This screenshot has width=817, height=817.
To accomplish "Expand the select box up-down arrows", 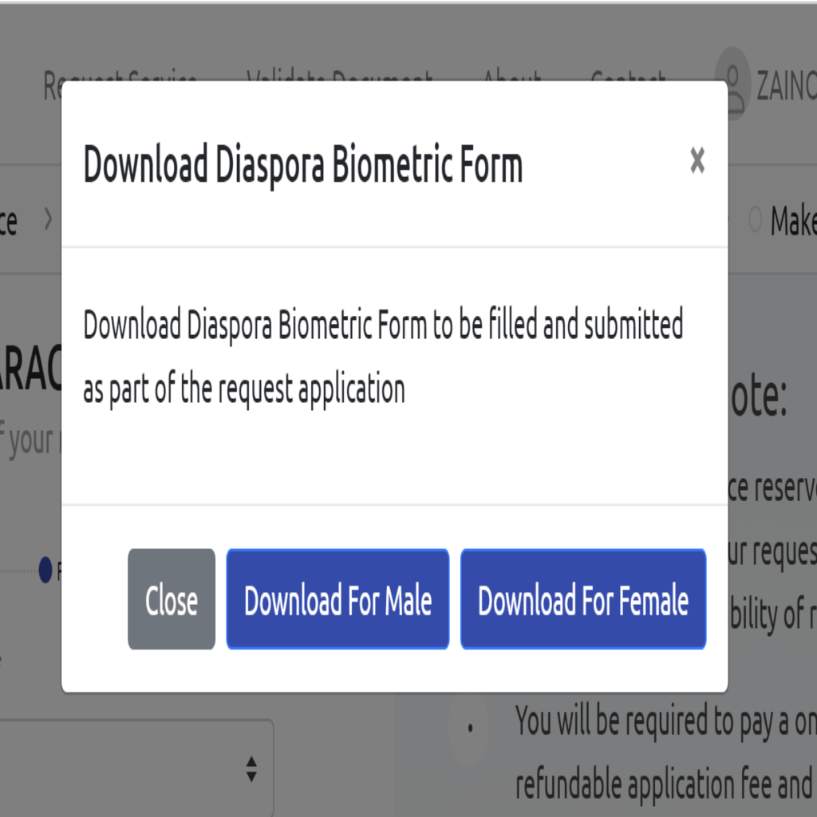I will point(251,769).
